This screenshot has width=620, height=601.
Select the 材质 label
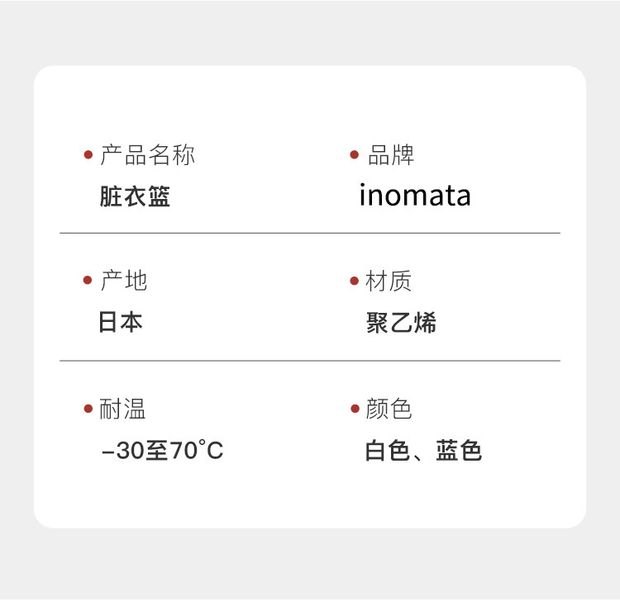389,282
